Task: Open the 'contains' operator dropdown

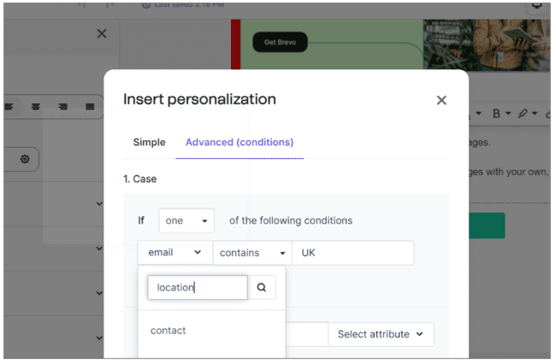Action: (251, 253)
